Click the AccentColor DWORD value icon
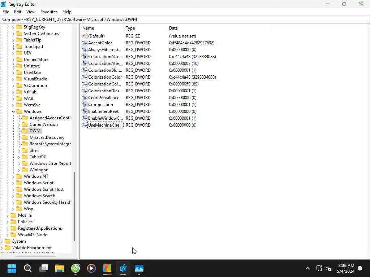Screen dimensions: 370x277 pos(85,43)
